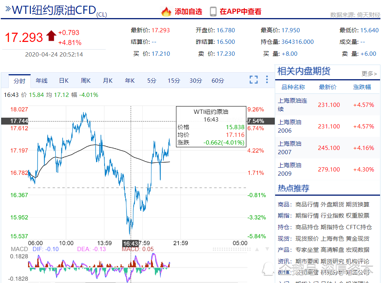
Task: Click the 最新价 column header
Action: [328, 87]
